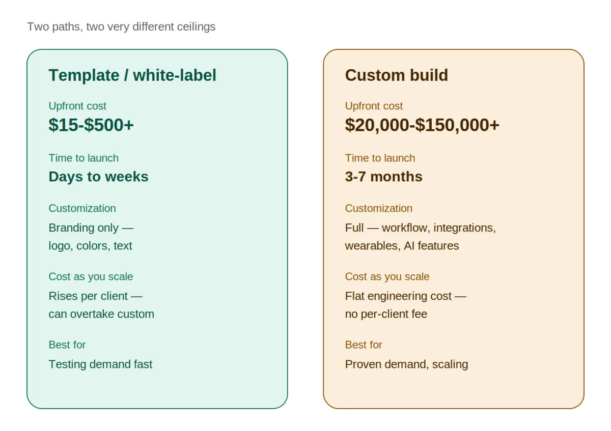Click 'Proven demand, scaling' text
Screen dimensions: 611x431
406,364
